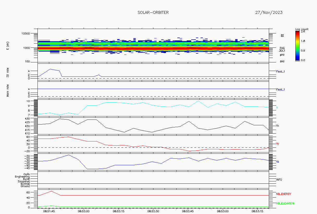Click the 08:51:45 time tick label
The width and height of the screenshot is (317, 214).
(49, 211)
